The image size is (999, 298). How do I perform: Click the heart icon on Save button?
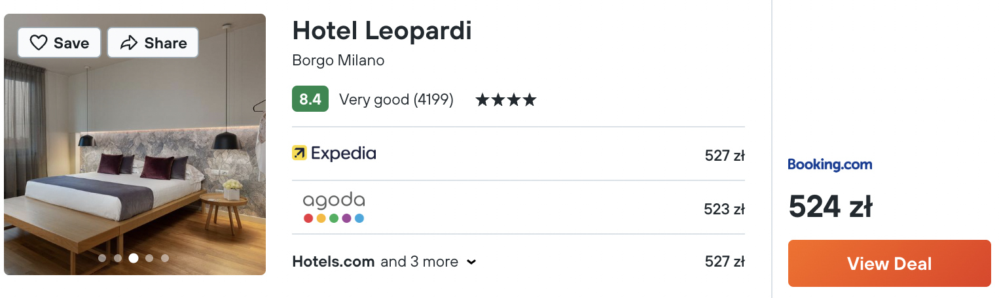tap(39, 43)
